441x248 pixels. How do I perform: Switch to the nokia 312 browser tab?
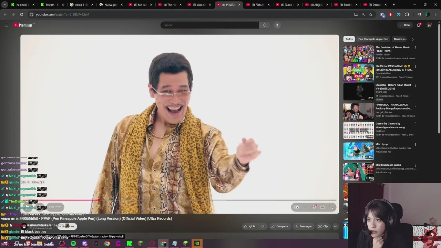tap(81, 5)
